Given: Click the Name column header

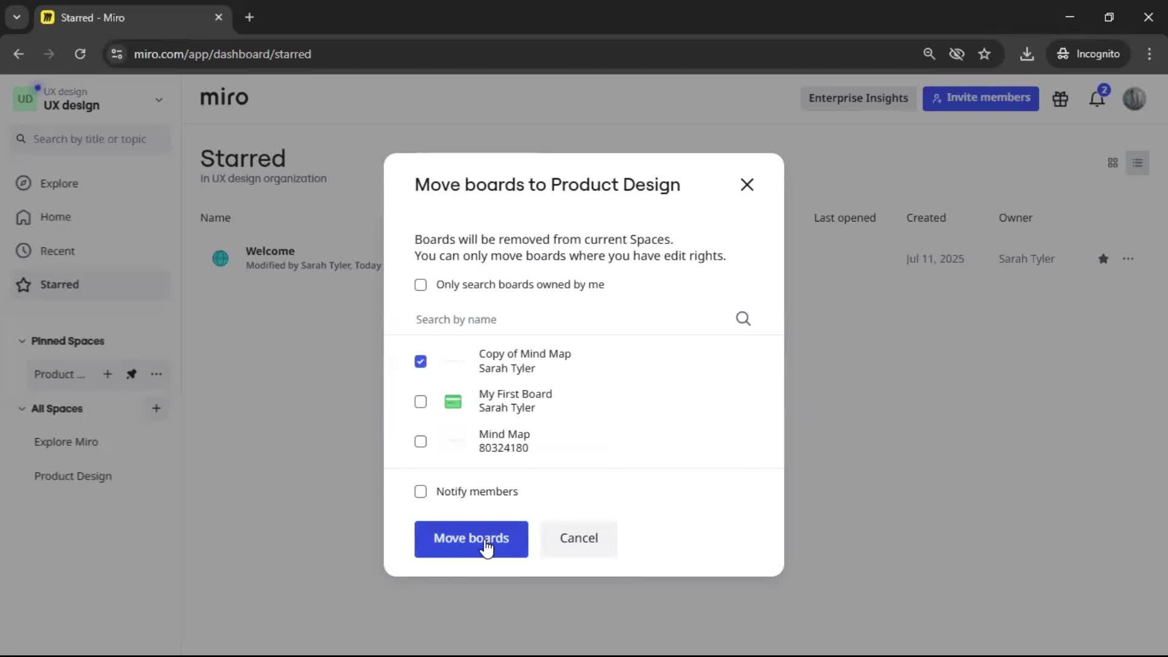Looking at the screenshot, I should pyautogui.click(x=215, y=218).
